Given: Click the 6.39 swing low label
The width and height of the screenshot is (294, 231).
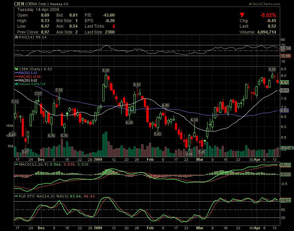Looking at the screenshot, I should click(x=129, y=123).
